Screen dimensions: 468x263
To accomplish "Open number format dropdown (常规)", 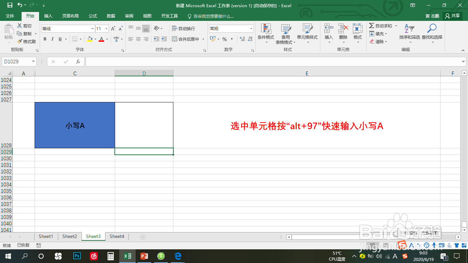I will [x=251, y=29].
